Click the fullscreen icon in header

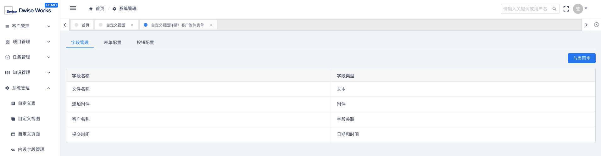pos(566,9)
